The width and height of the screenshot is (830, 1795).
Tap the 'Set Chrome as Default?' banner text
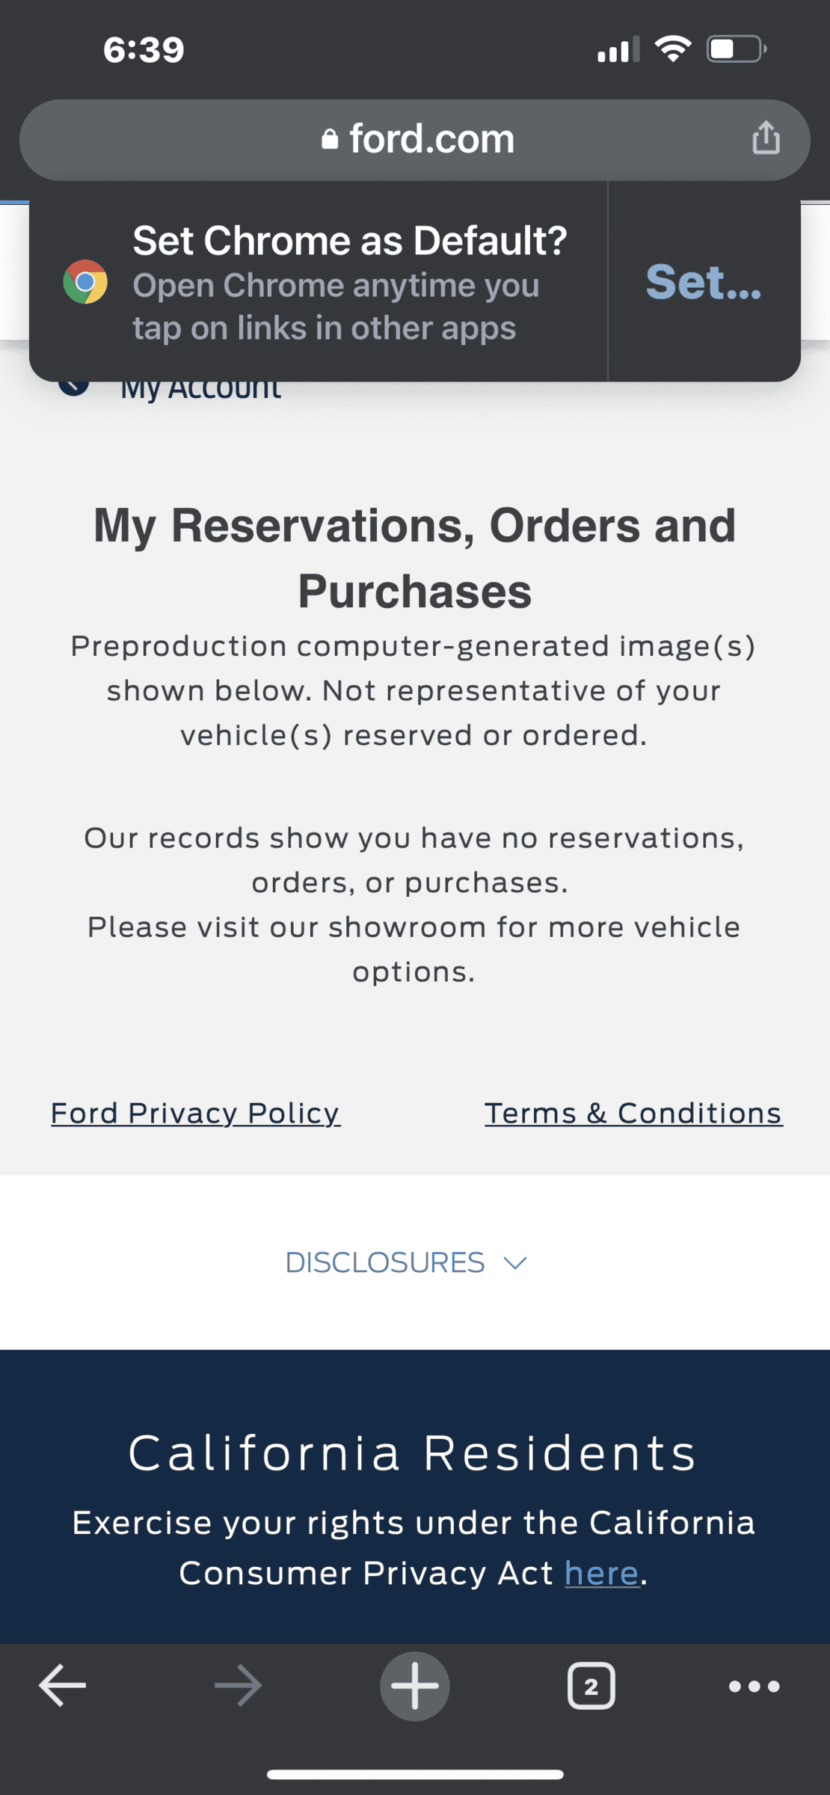350,241
